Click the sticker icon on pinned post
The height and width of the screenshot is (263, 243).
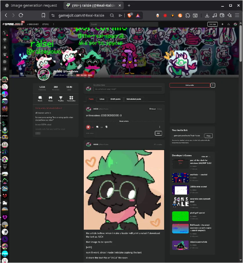pyautogui.click(x=106, y=127)
